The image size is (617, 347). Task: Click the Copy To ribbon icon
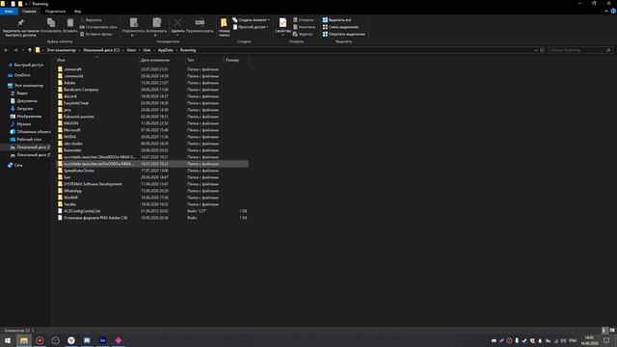[x=156, y=22]
